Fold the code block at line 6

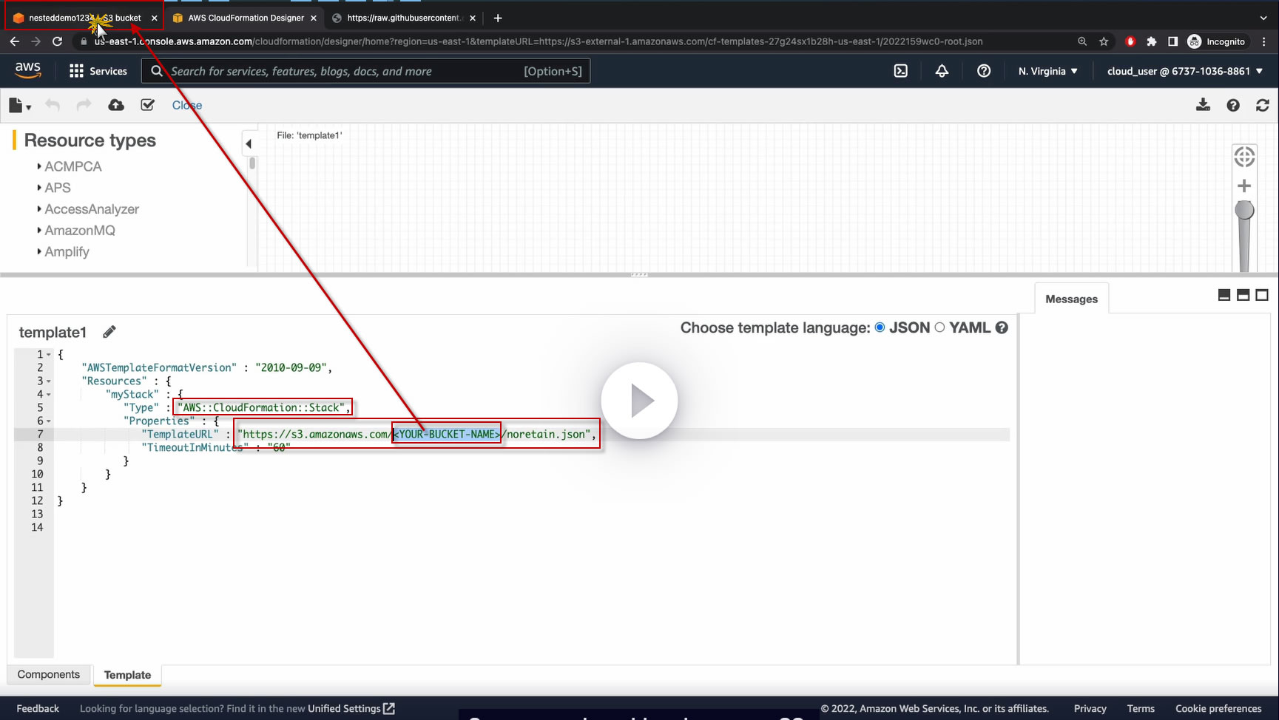49,421
